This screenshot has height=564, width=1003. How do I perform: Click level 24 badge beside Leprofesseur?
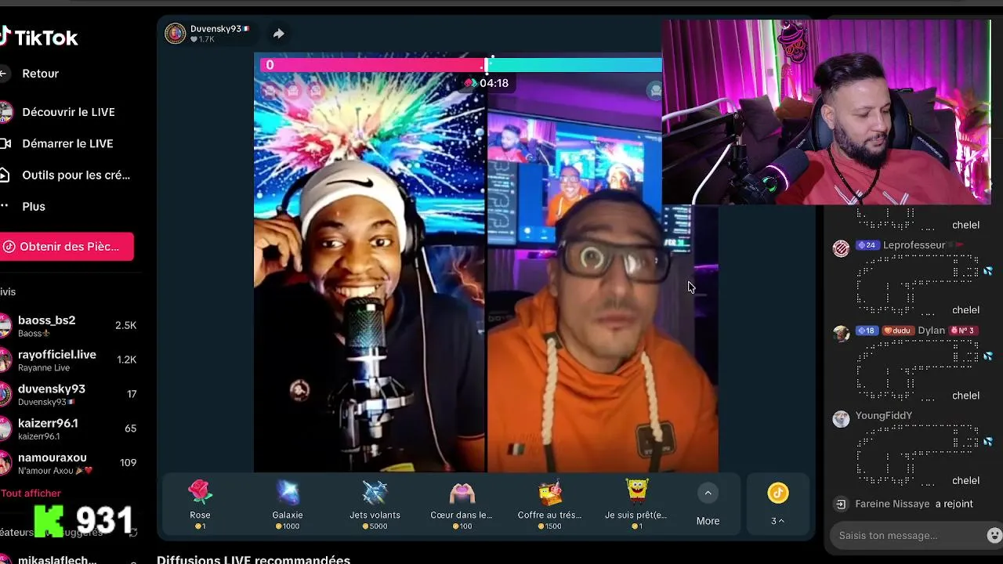(x=867, y=245)
